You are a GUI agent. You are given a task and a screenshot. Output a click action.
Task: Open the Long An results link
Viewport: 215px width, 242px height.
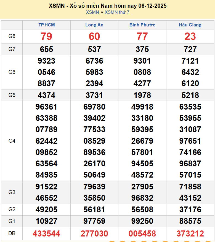point(94,25)
